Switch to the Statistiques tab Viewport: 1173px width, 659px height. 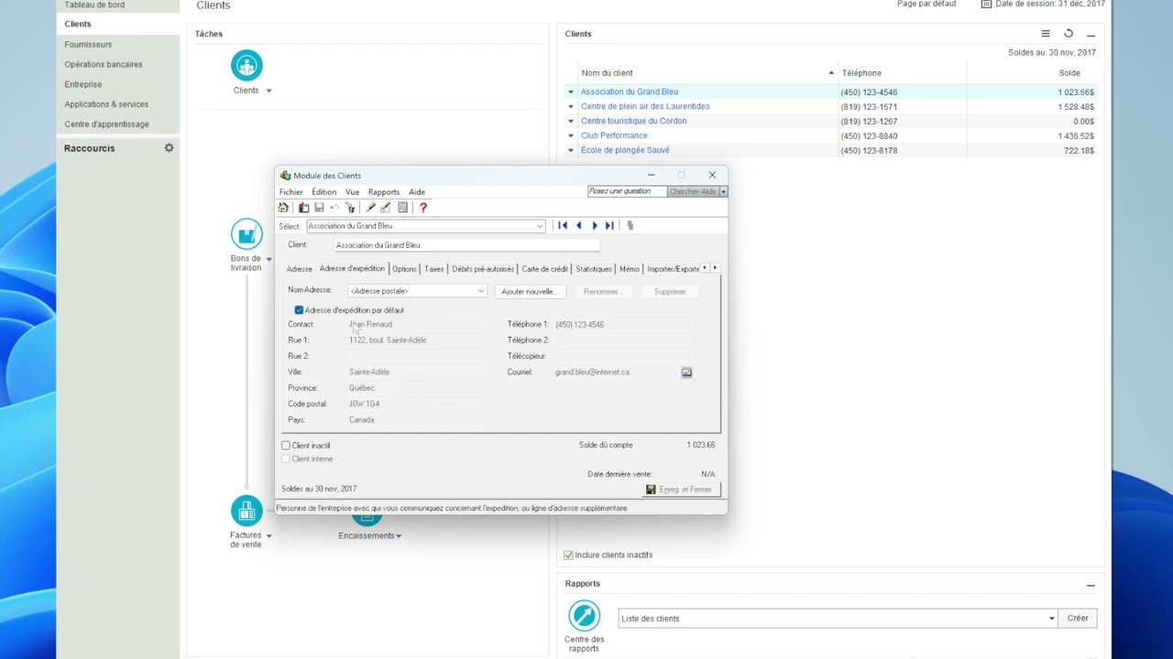pyautogui.click(x=594, y=269)
